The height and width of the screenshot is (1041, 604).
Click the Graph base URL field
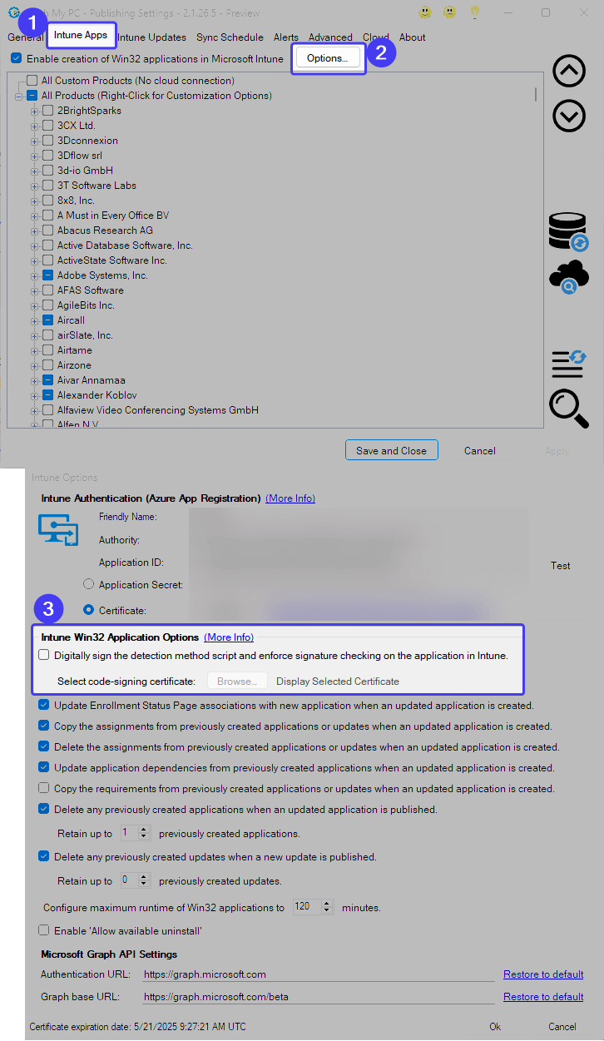(x=318, y=997)
